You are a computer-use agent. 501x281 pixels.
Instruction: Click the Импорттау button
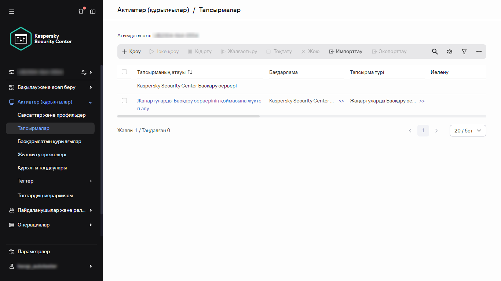tap(345, 52)
